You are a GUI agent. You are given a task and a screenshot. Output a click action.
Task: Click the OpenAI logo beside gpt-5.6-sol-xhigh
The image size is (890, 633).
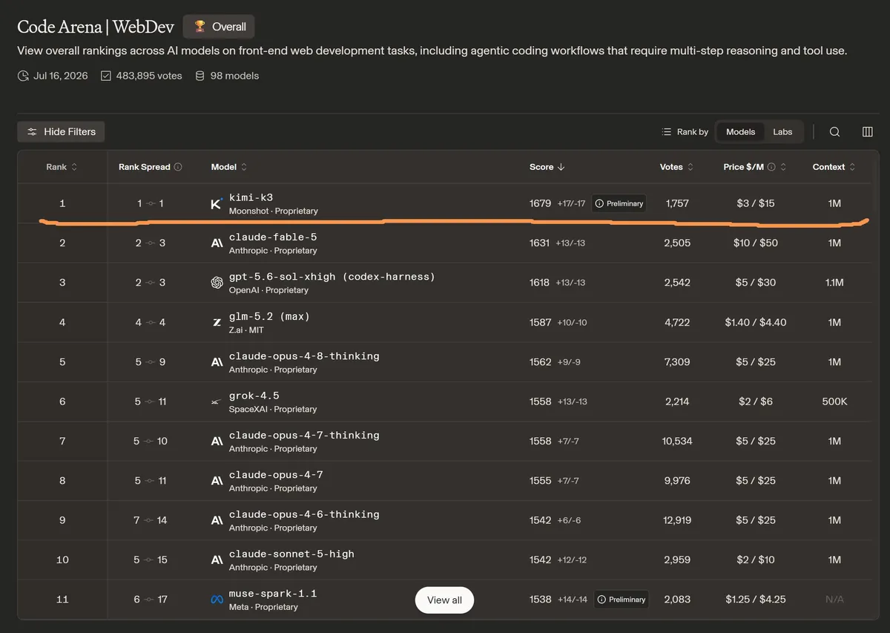tap(217, 283)
